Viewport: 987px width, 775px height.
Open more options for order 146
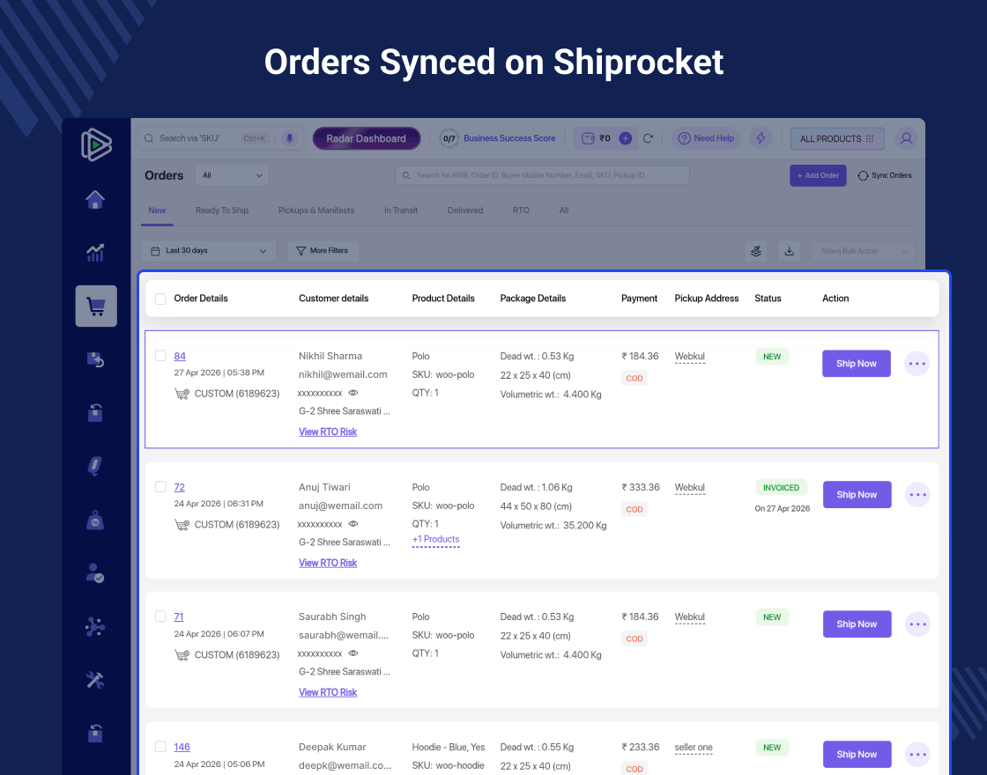[917, 754]
